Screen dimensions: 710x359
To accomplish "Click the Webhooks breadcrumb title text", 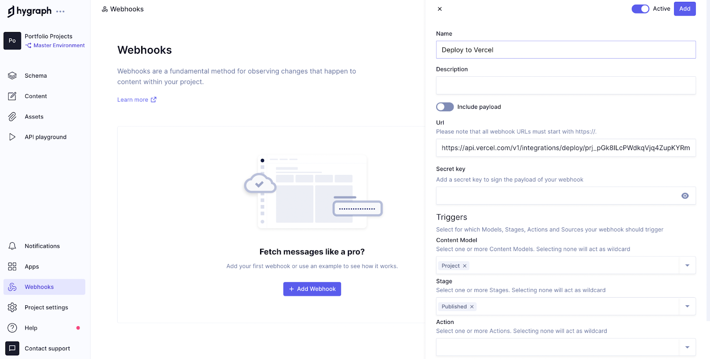I will tap(127, 9).
